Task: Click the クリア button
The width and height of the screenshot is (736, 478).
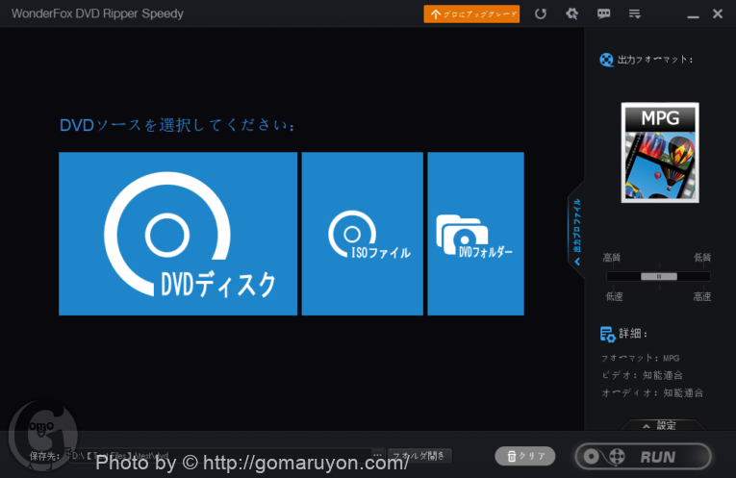Action: 525,456
